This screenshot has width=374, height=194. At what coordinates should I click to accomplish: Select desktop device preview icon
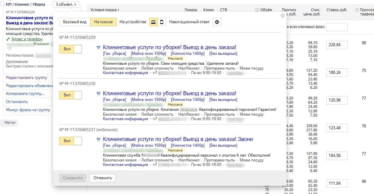click(x=154, y=22)
